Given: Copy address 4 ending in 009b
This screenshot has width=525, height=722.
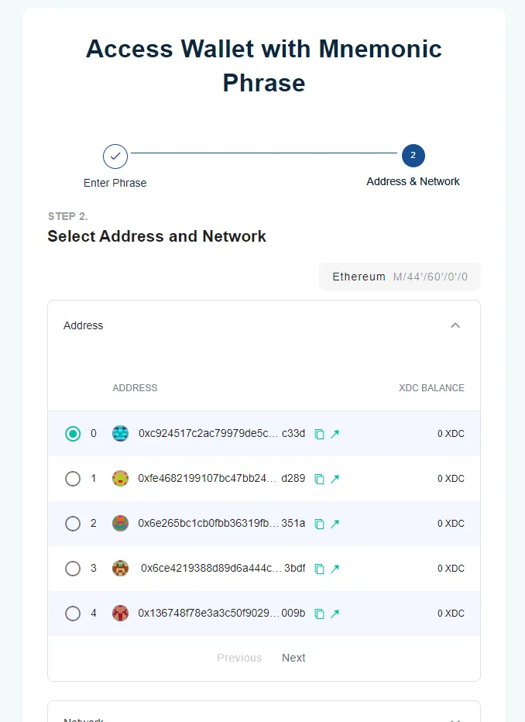Looking at the screenshot, I should 319,614.
